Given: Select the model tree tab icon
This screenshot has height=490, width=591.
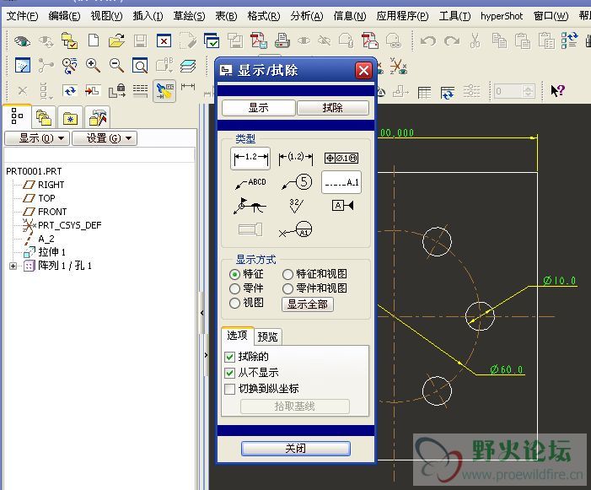Looking at the screenshot, I should click(17, 116).
